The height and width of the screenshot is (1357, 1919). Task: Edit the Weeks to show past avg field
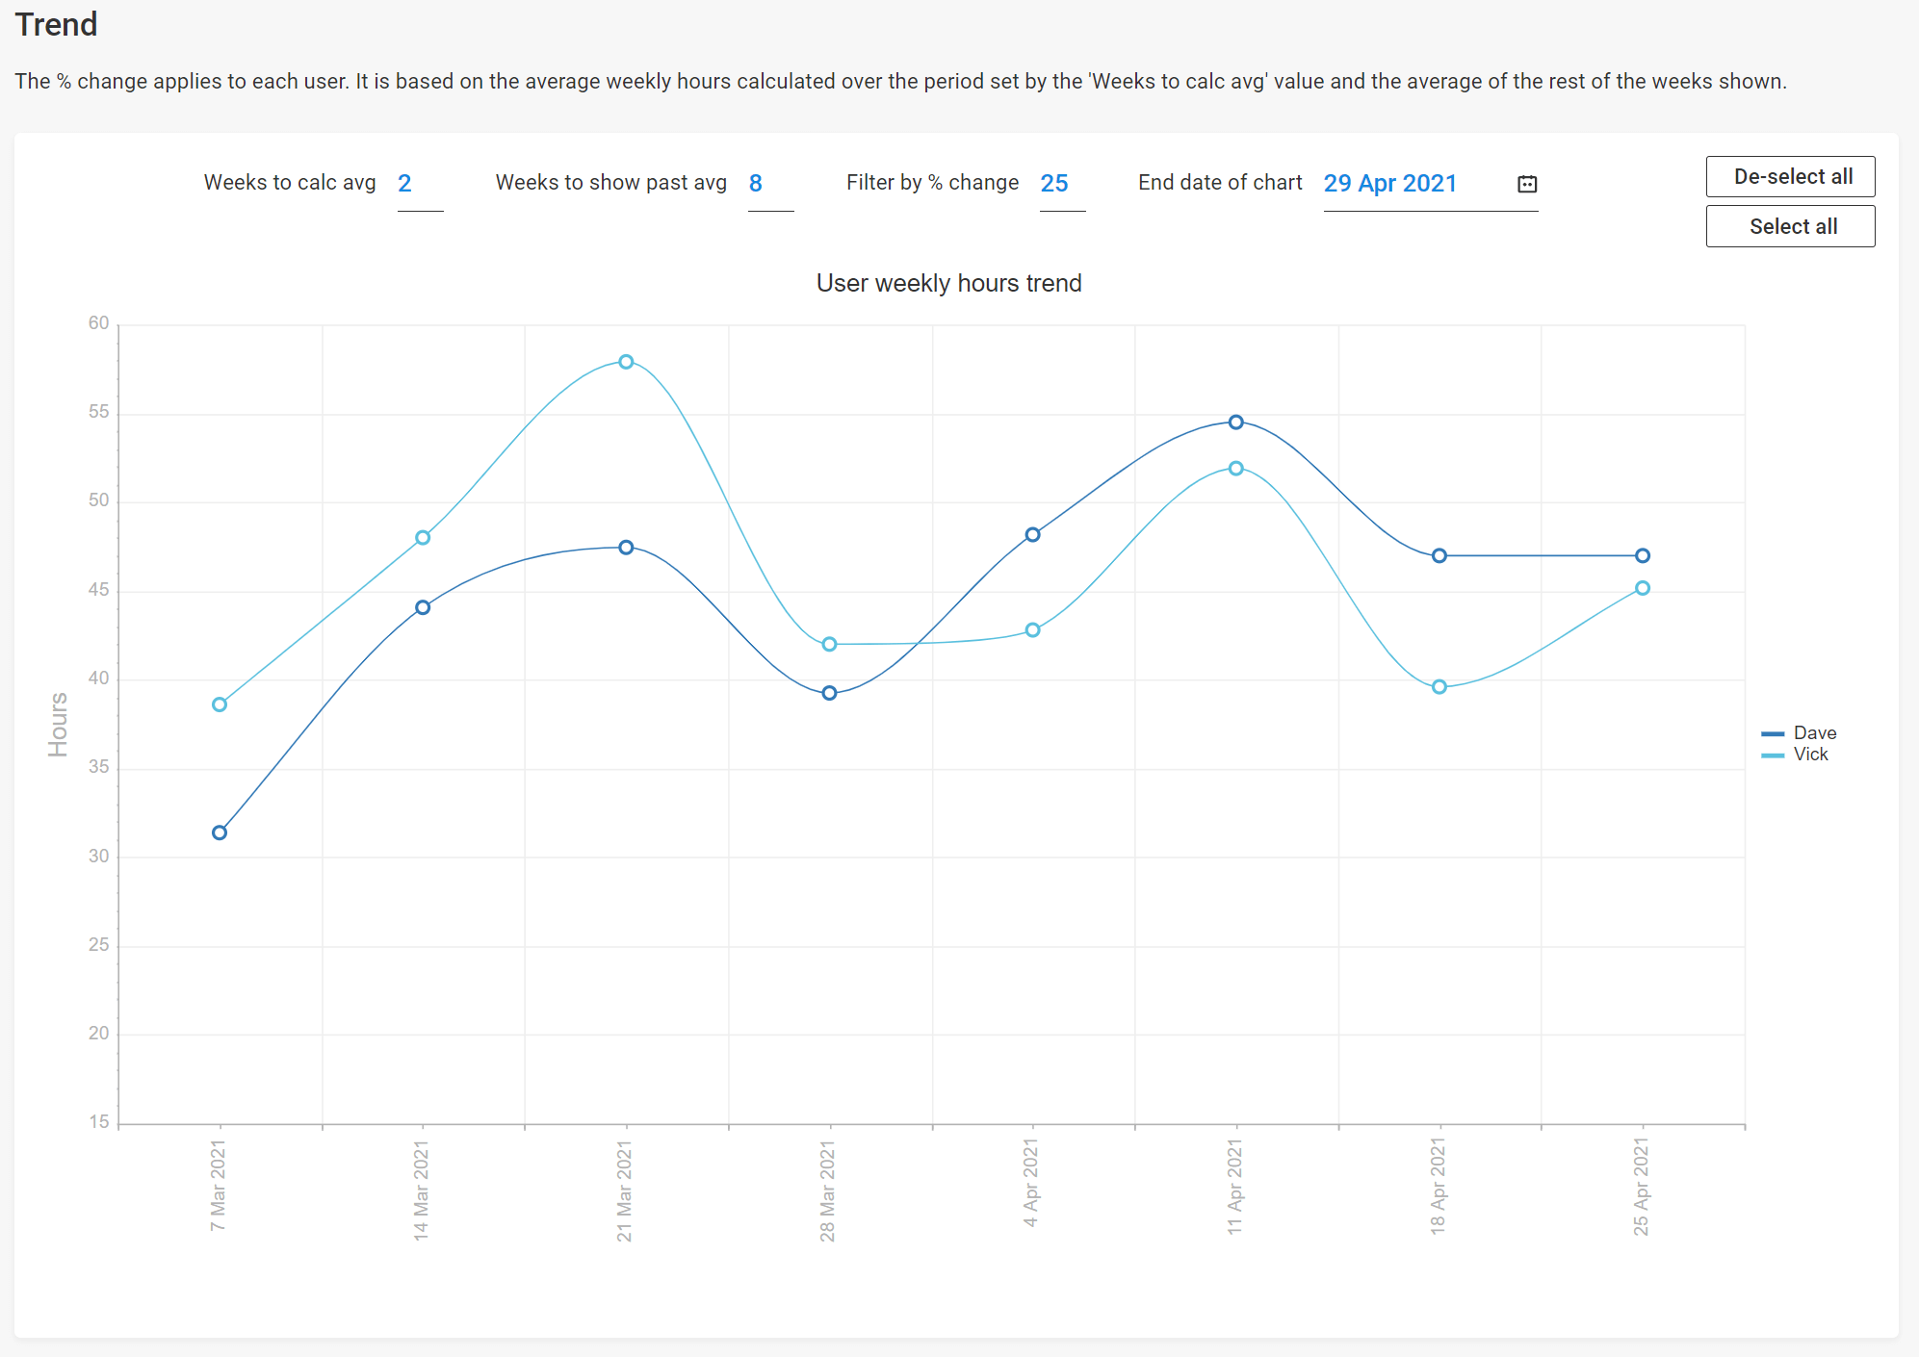770,184
